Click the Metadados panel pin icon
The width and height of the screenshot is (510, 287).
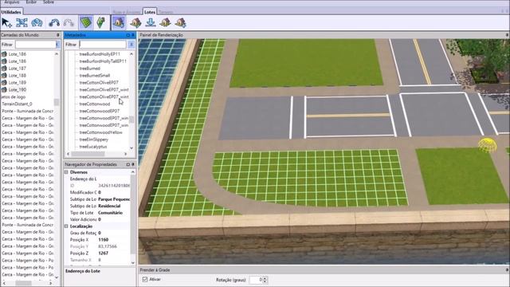133,35
